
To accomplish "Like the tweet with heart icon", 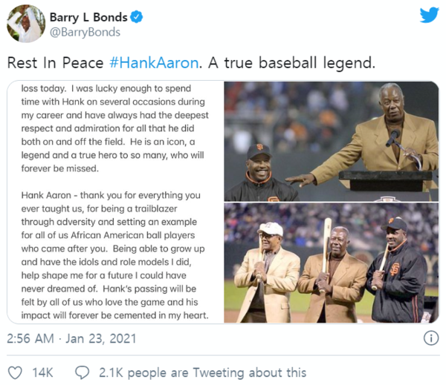I will point(15,373).
